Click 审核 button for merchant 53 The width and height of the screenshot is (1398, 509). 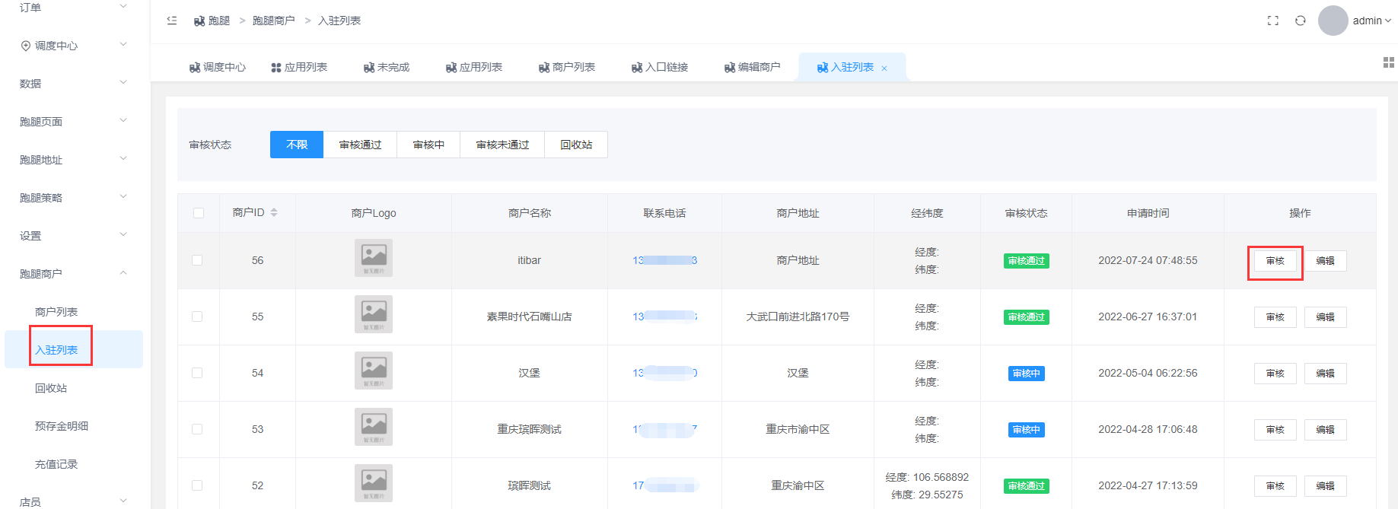point(1275,430)
